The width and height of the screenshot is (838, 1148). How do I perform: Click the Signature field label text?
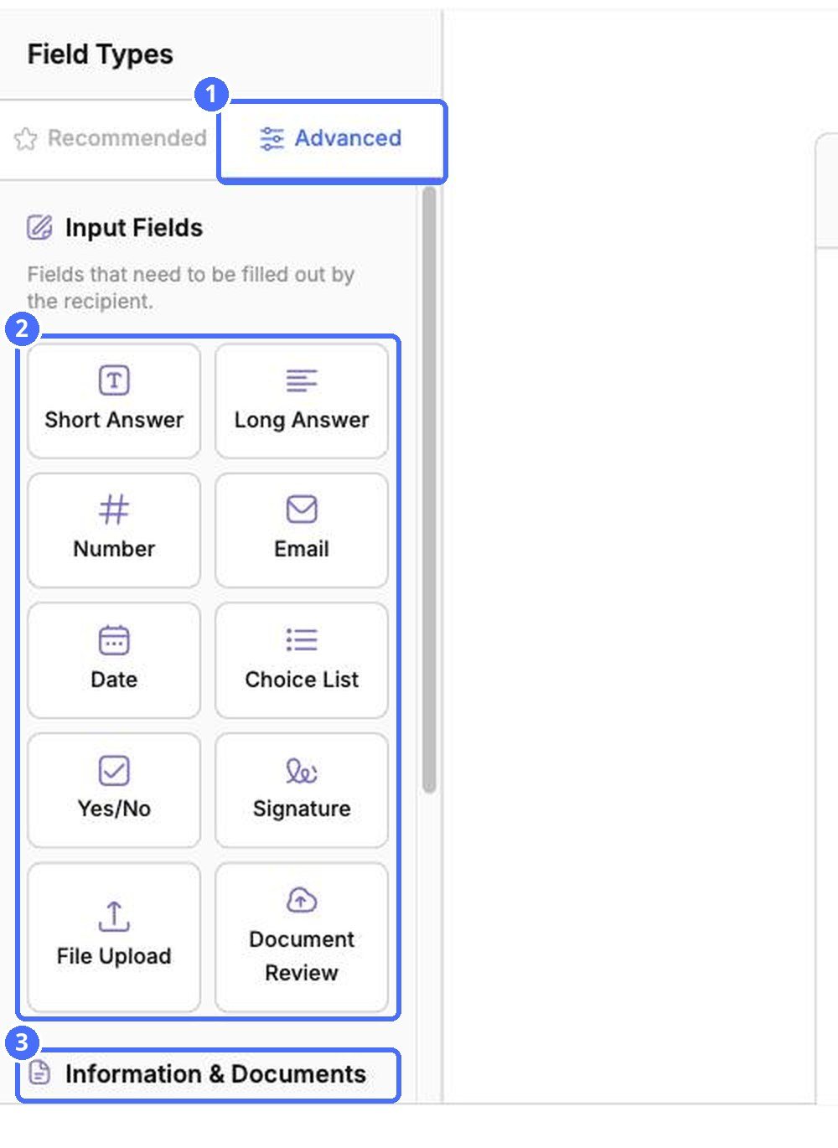coord(302,809)
